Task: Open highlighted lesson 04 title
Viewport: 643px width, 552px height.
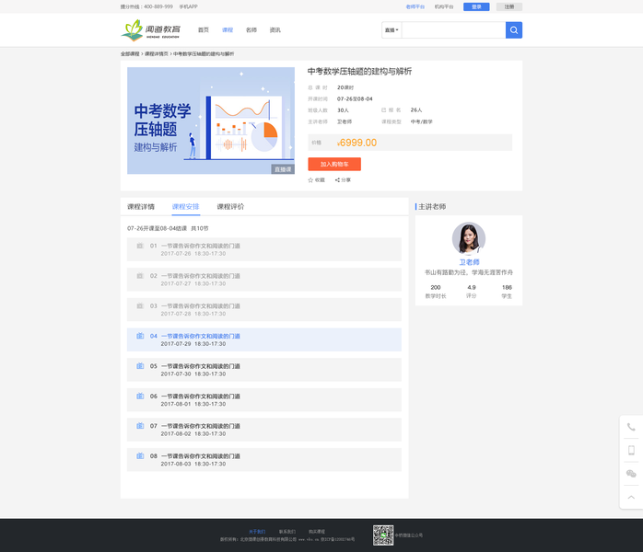Action: tap(201, 336)
